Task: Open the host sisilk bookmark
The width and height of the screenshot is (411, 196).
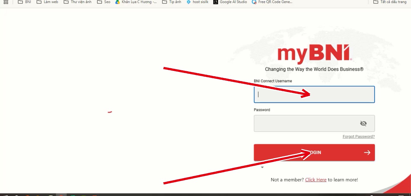Action: (x=197, y=2)
